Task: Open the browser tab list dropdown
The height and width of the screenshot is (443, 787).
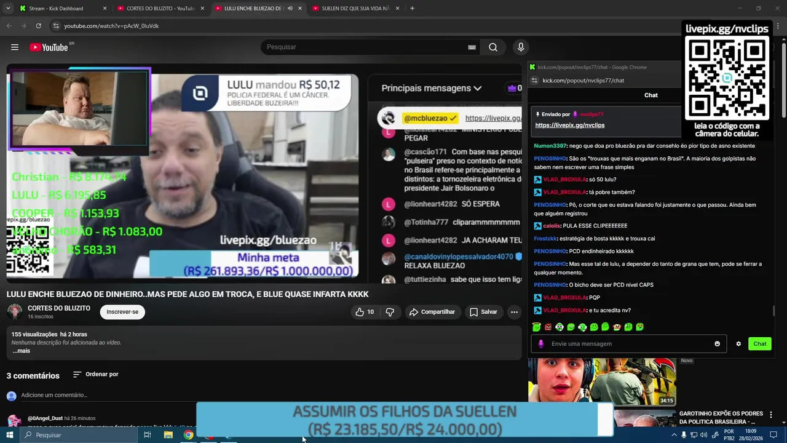Action: 8,9
